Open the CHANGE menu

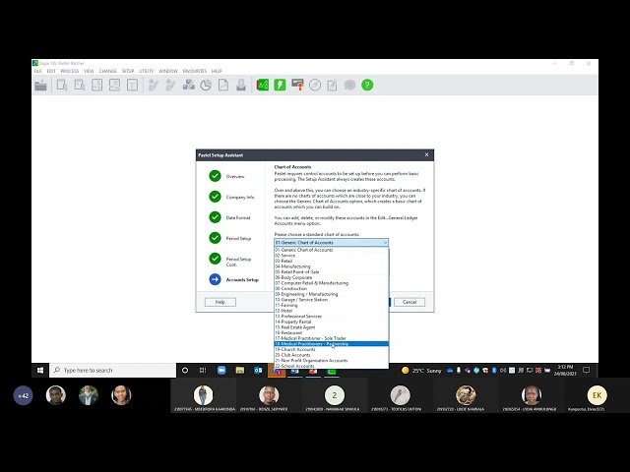point(108,71)
